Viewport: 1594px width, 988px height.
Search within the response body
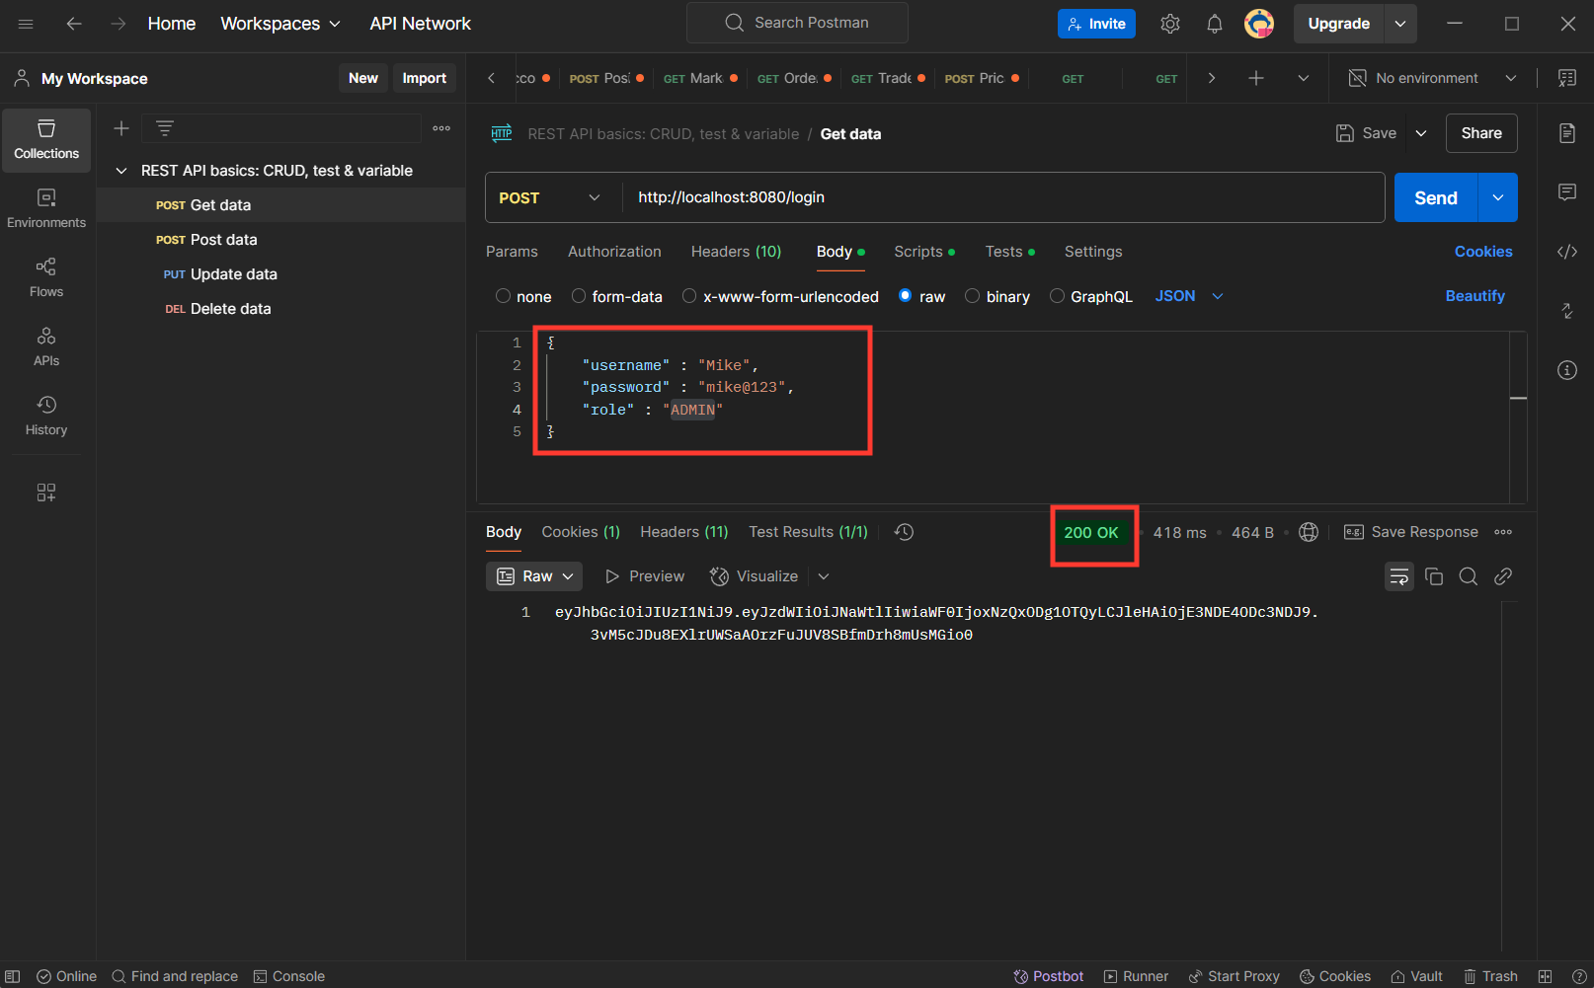pyautogui.click(x=1469, y=576)
